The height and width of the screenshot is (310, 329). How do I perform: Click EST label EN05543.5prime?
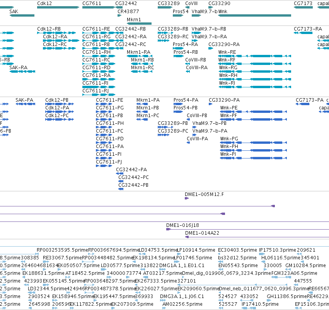click(x=238, y=265)
